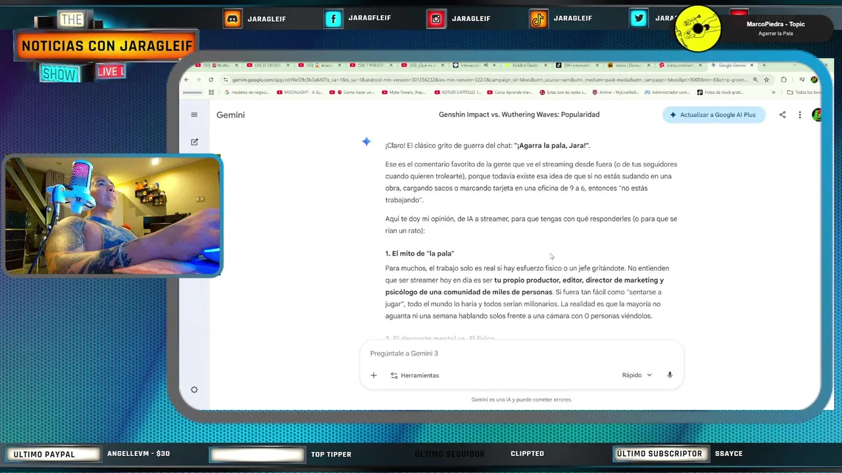This screenshot has width=842, height=473.
Task: Switch to the El ORDEN YouTube tab
Action: (268, 65)
